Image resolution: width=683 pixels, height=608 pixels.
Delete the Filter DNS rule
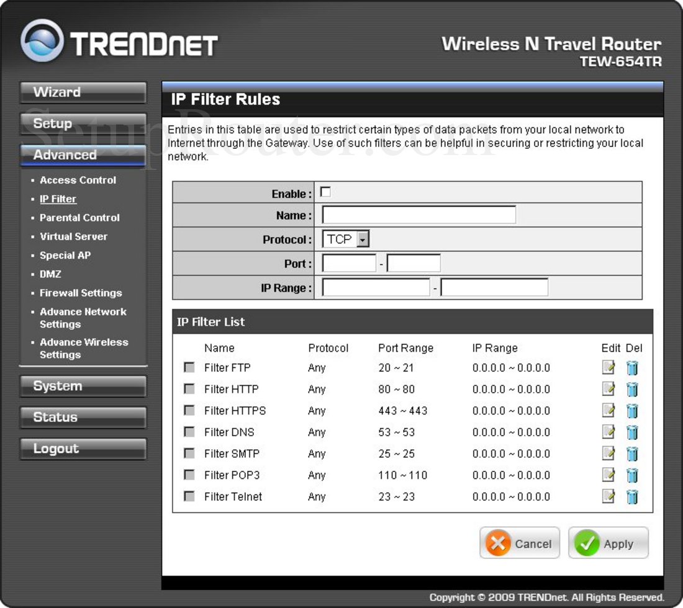633,432
